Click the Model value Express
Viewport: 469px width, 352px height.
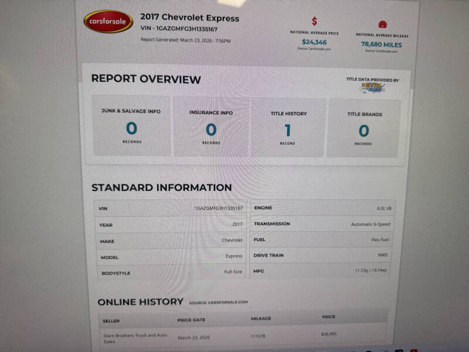click(x=234, y=256)
